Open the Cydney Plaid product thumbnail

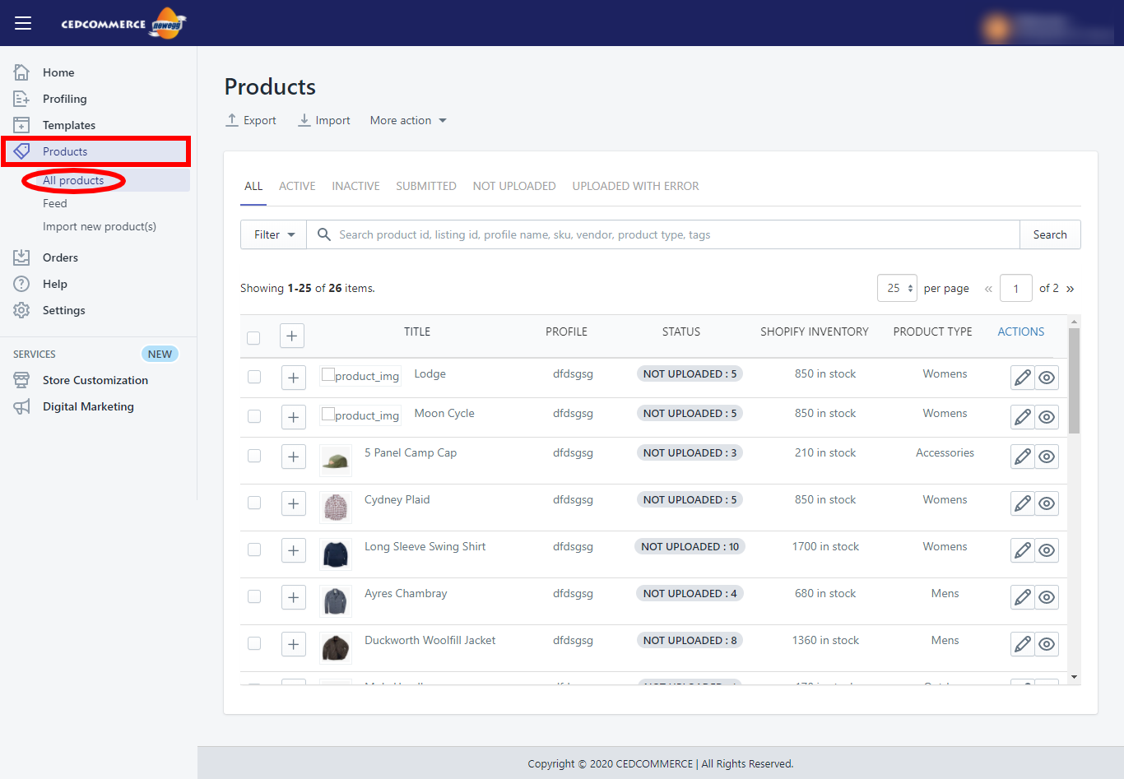click(336, 508)
